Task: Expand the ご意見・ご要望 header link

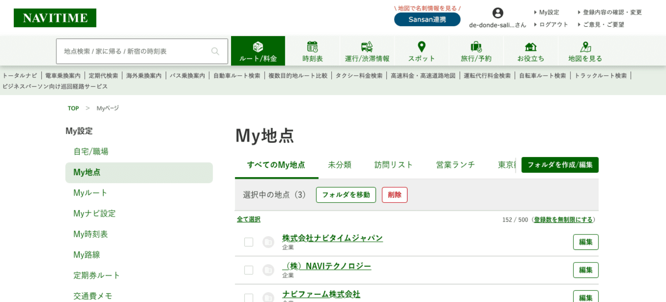Action: coord(601,25)
